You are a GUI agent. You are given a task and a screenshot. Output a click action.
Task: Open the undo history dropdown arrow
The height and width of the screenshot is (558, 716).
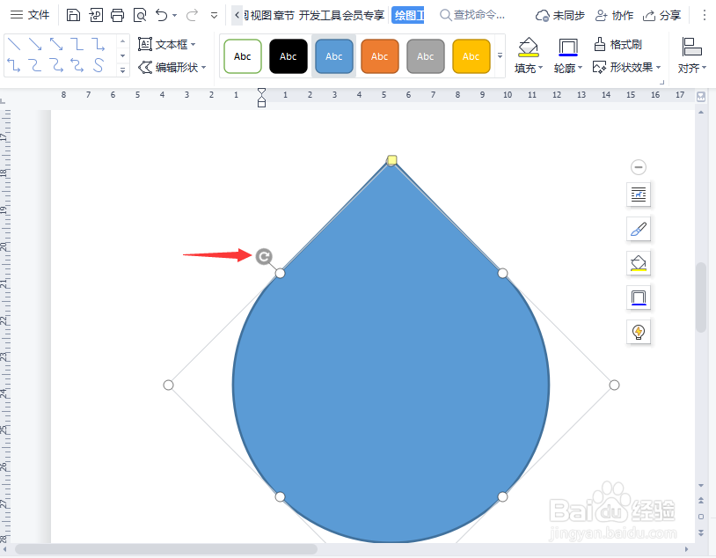(x=174, y=16)
